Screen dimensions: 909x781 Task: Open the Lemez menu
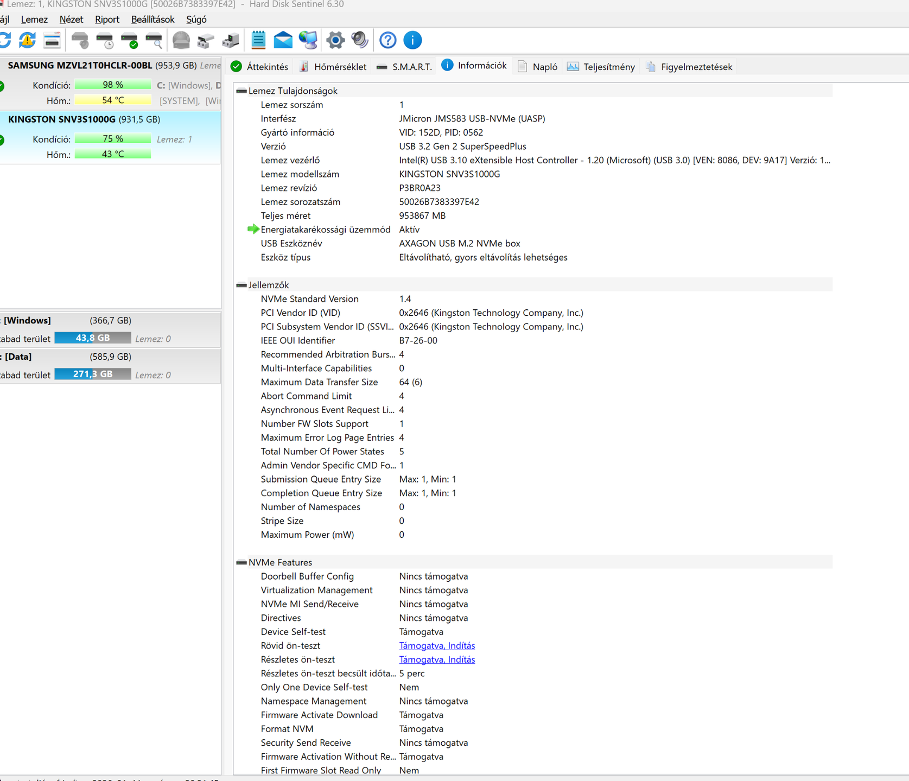pyautogui.click(x=34, y=20)
